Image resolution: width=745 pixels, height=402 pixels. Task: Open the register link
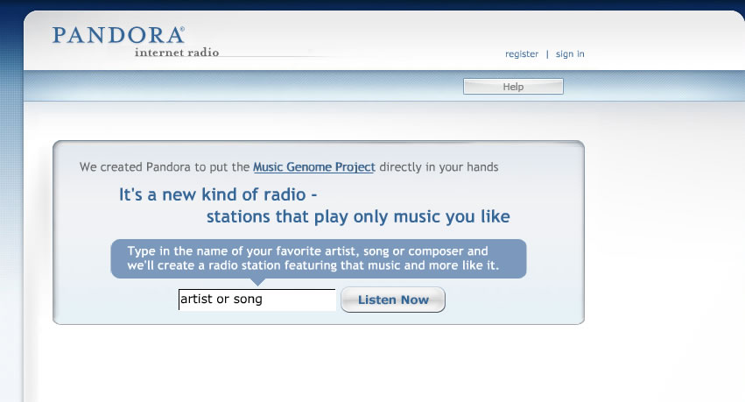pos(522,54)
